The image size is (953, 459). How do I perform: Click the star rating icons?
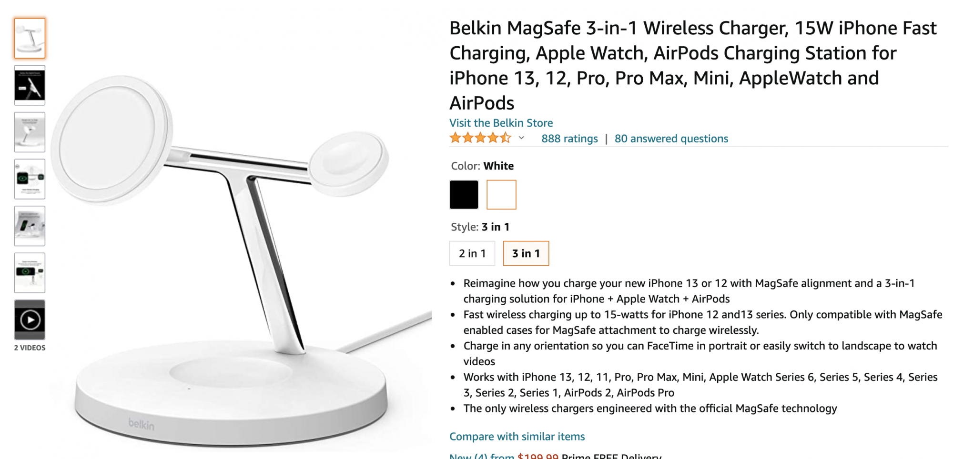click(480, 138)
